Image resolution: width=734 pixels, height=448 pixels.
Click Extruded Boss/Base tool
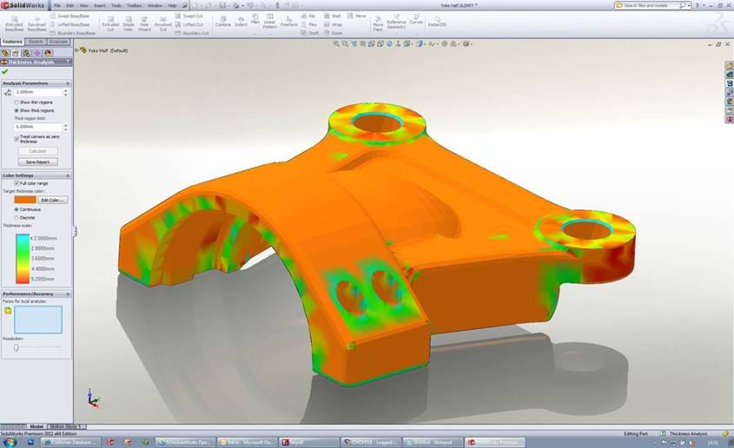click(14, 23)
